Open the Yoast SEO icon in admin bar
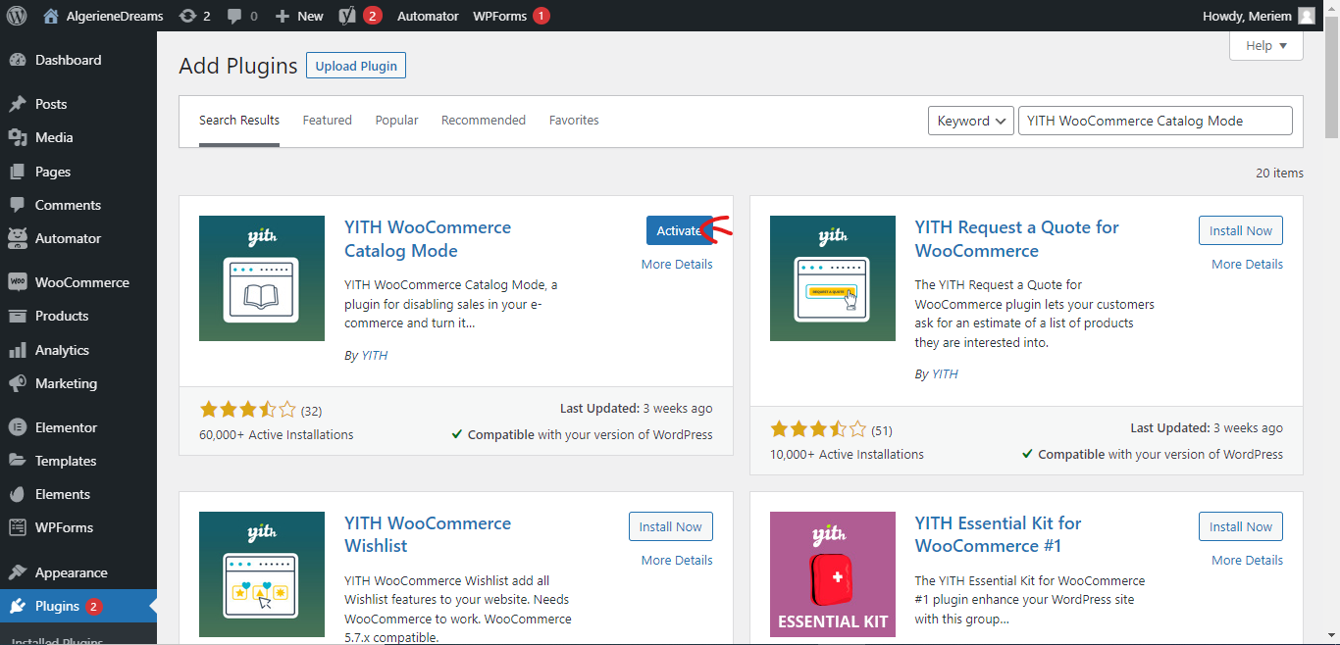Viewport: 1340px width, 645px height. coord(346,16)
